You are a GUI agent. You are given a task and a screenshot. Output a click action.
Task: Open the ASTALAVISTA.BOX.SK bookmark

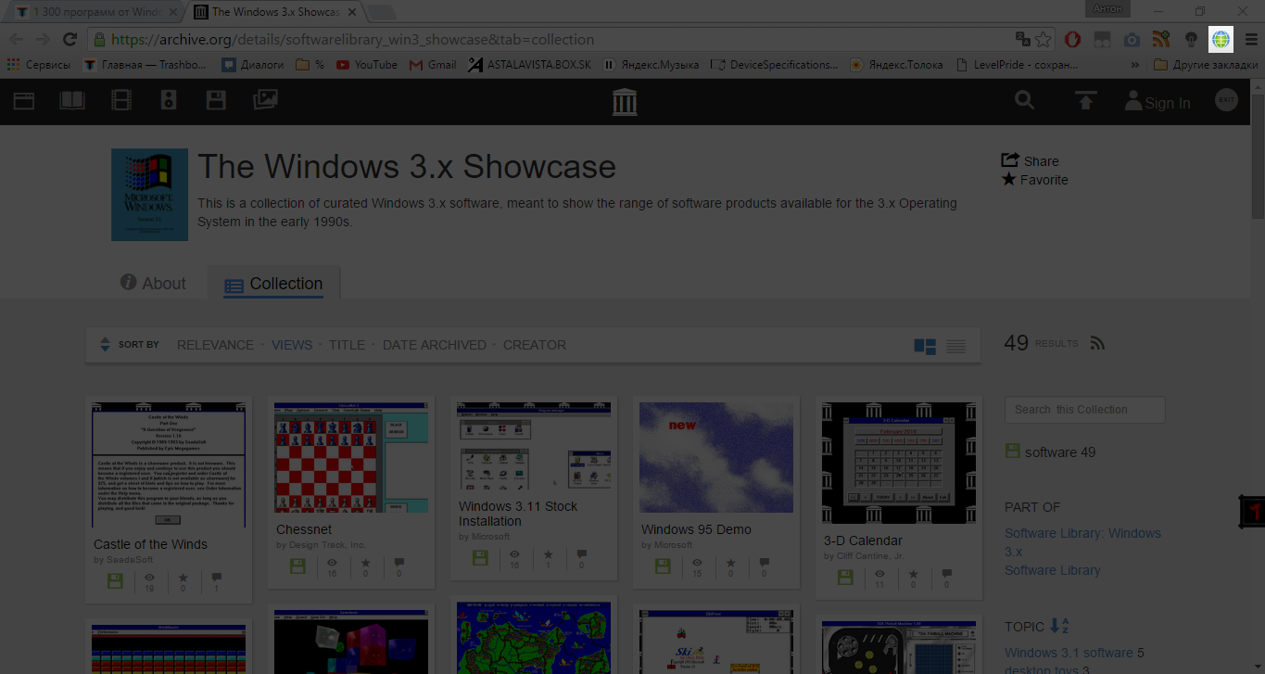click(x=528, y=65)
